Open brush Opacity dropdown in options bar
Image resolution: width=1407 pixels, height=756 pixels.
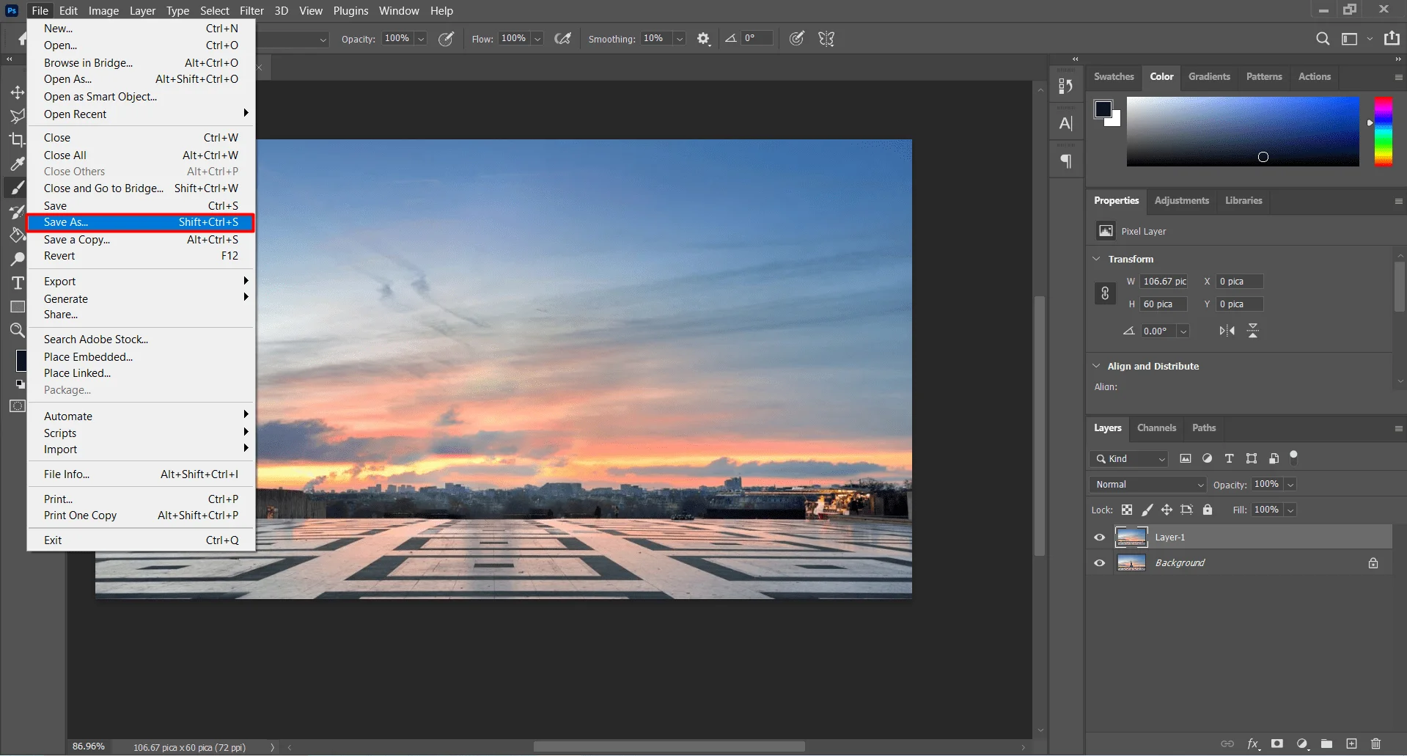click(421, 39)
